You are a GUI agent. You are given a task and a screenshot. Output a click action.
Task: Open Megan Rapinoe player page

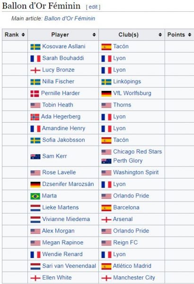tap(62, 242)
